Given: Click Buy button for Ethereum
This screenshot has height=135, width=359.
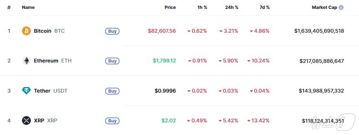Looking at the screenshot, I should (112, 61).
